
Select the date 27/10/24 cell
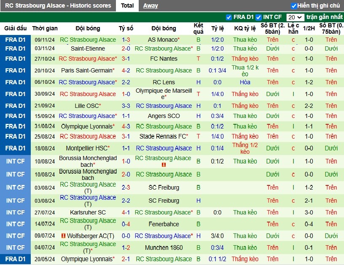coord(45,59)
